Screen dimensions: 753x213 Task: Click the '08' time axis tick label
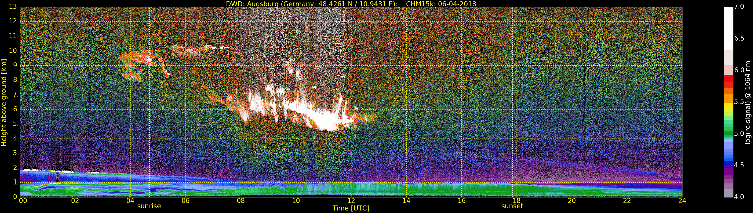point(240,201)
